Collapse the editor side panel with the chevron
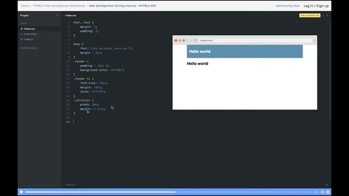Viewport: 349px width, 196px height. coord(327,15)
